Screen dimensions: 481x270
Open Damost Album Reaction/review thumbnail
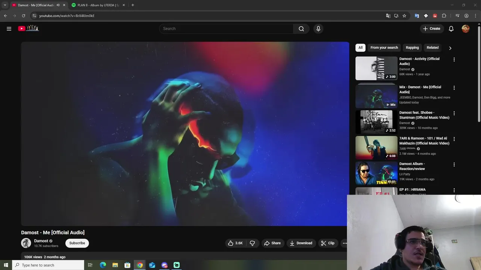coord(376,173)
